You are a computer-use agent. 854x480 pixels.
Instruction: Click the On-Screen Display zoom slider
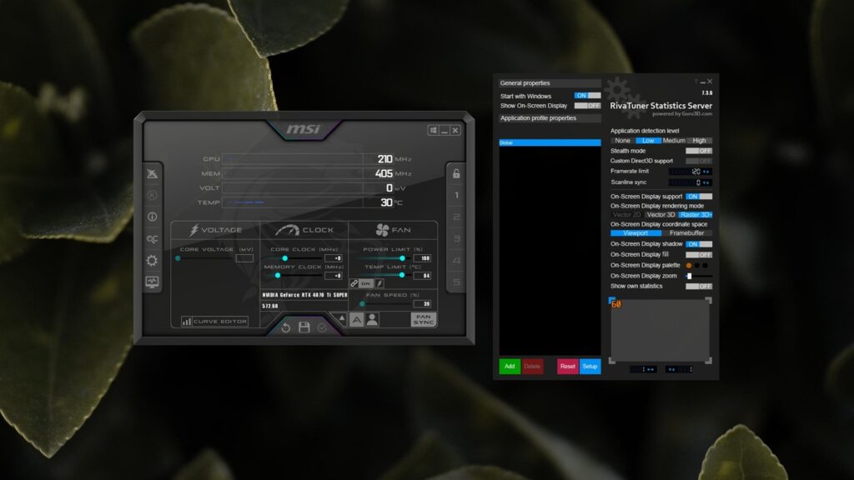point(699,276)
